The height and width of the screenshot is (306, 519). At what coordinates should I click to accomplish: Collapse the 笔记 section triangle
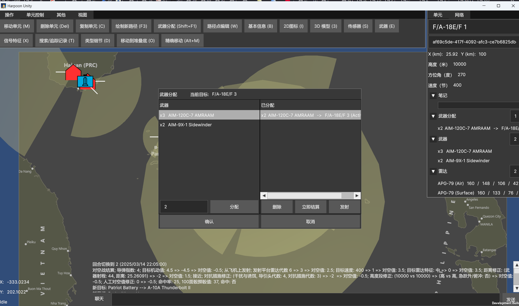[x=433, y=96]
